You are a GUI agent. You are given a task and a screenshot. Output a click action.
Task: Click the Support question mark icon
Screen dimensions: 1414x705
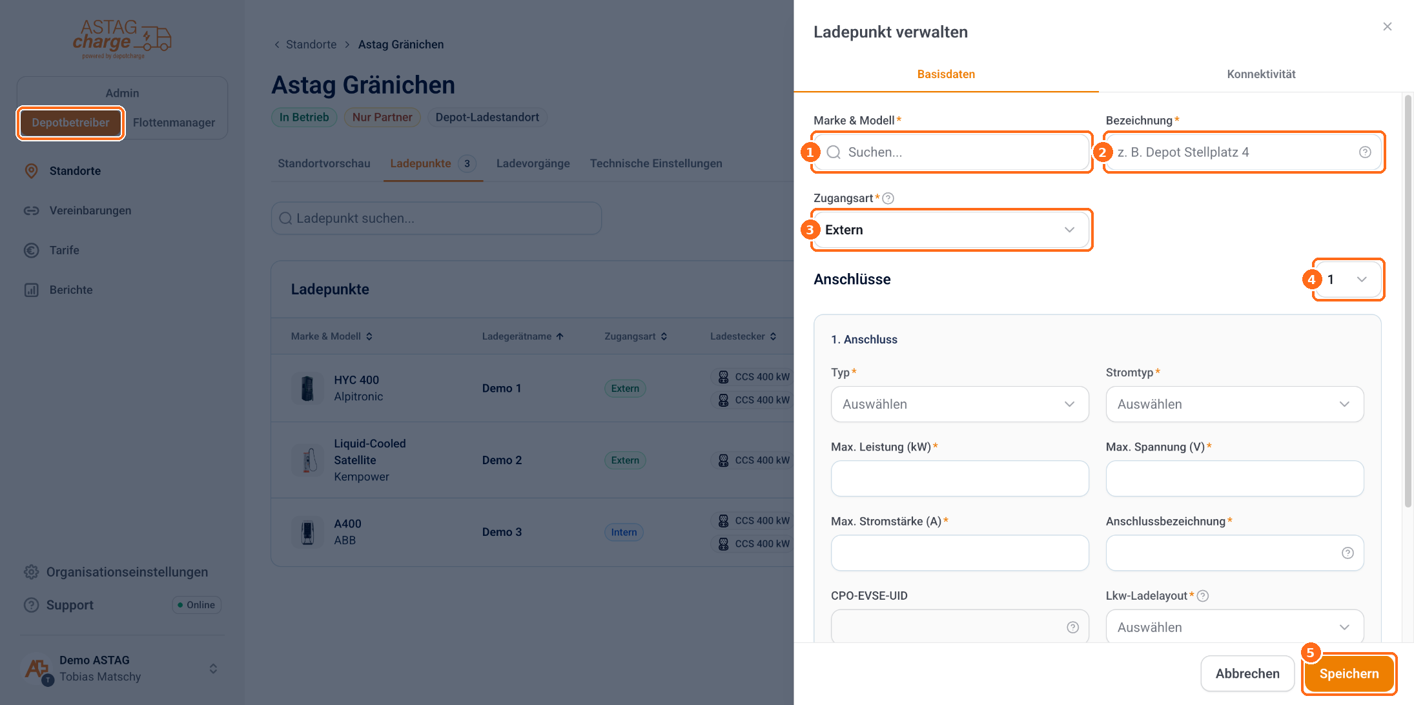pos(31,605)
